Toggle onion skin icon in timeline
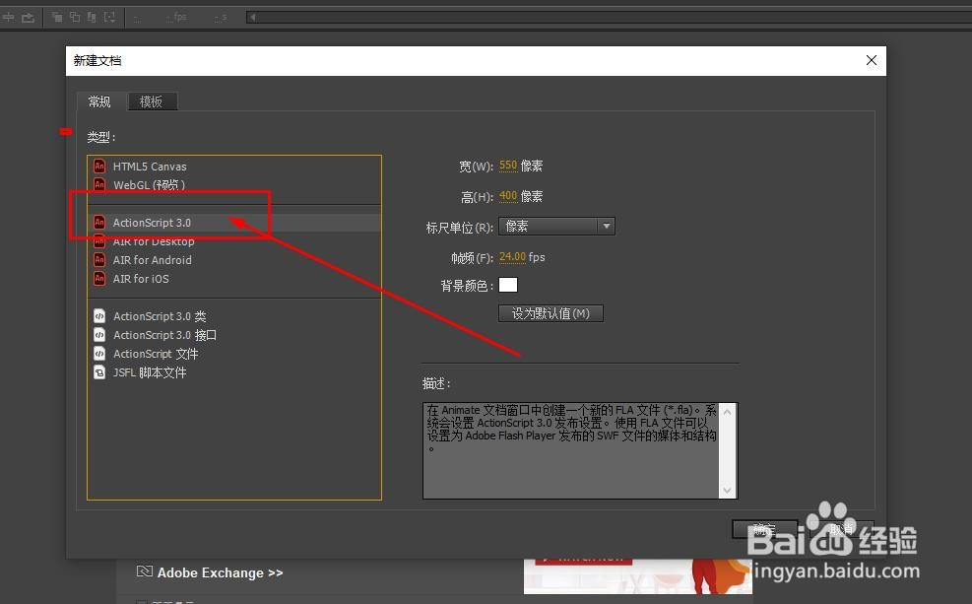The height and width of the screenshot is (604, 972). 57,18
